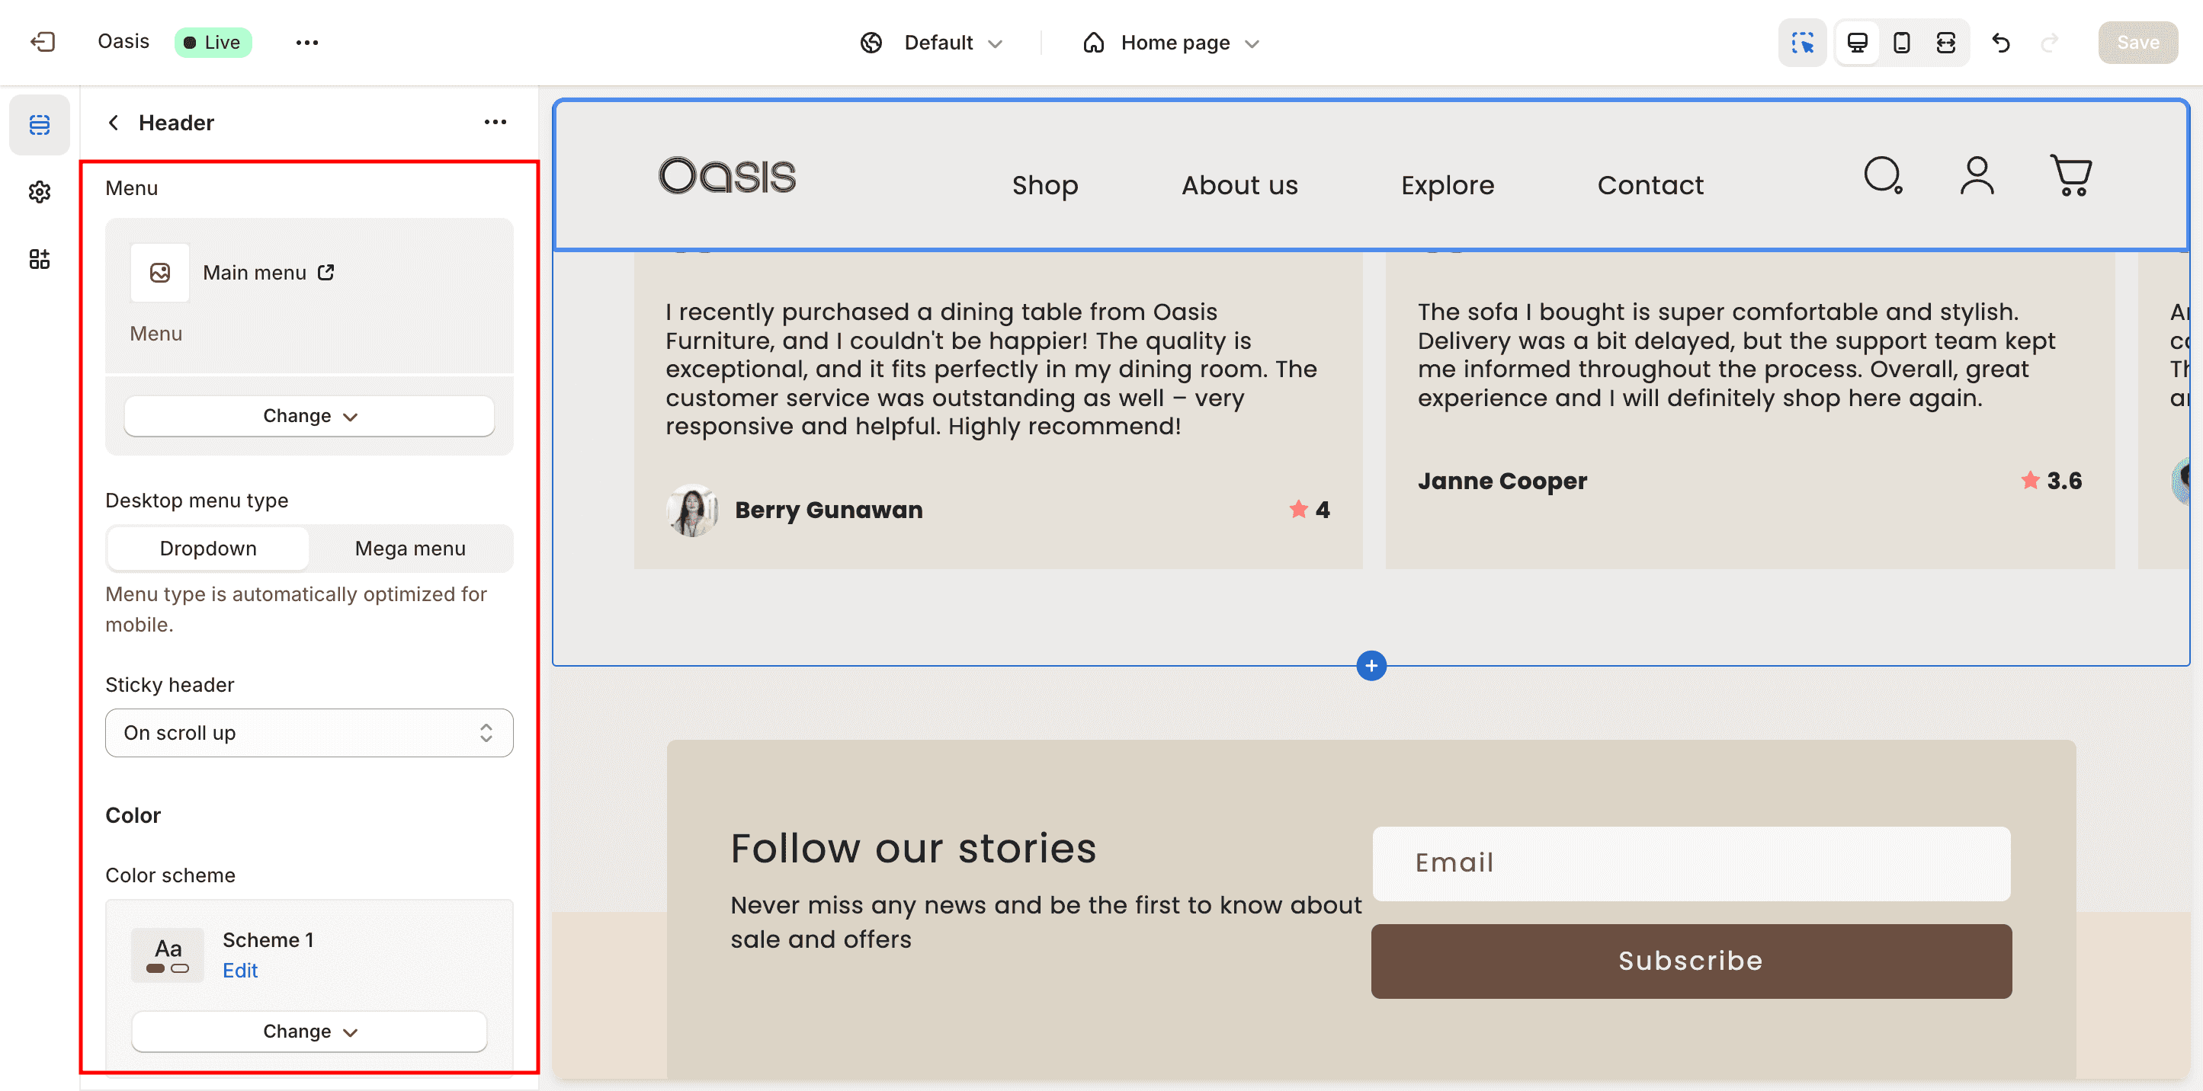
Task: Switch to mobile preview icon
Action: click(x=1901, y=42)
